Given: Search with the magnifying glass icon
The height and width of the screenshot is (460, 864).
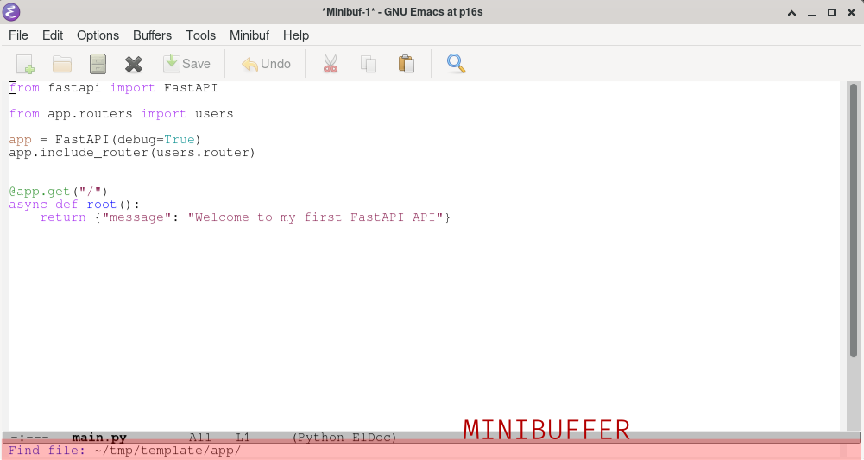Looking at the screenshot, I should point(457,64).
